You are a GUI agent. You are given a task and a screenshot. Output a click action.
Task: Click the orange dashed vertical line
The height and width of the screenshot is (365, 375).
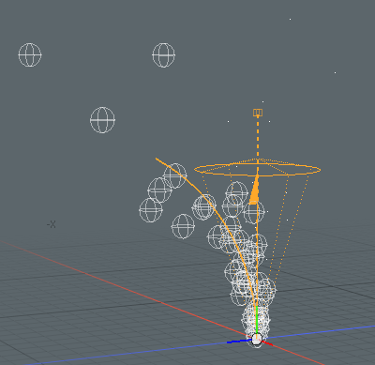coord(258,138)
